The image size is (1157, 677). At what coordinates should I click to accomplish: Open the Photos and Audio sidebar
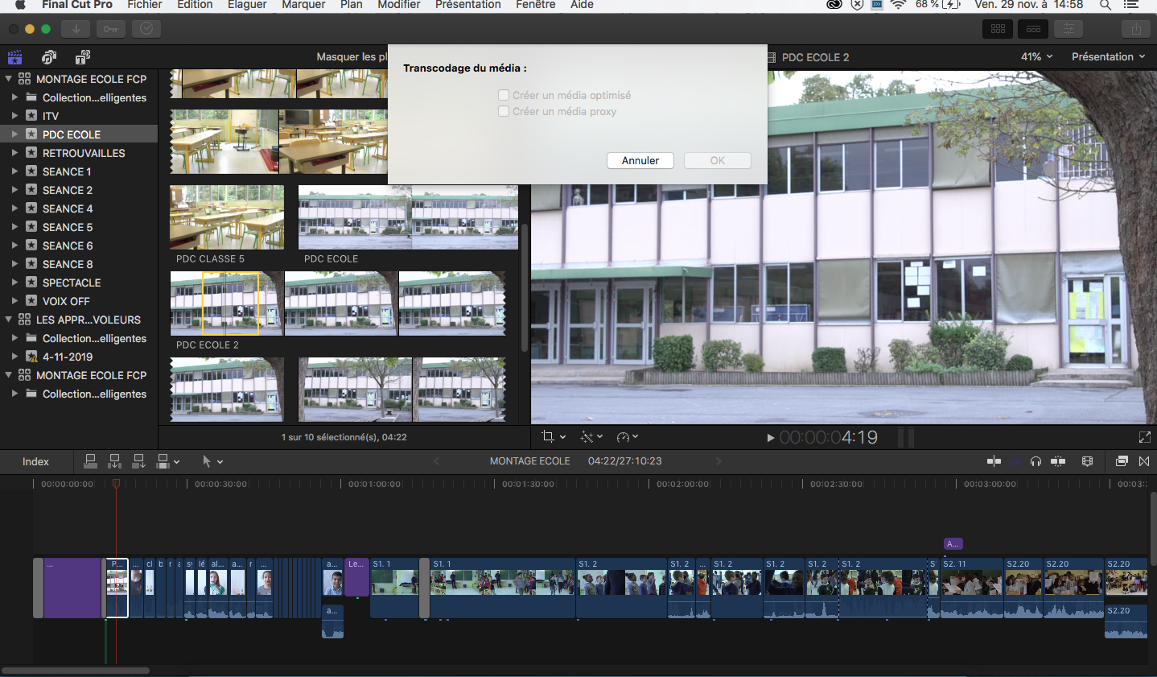click(49, 57)
